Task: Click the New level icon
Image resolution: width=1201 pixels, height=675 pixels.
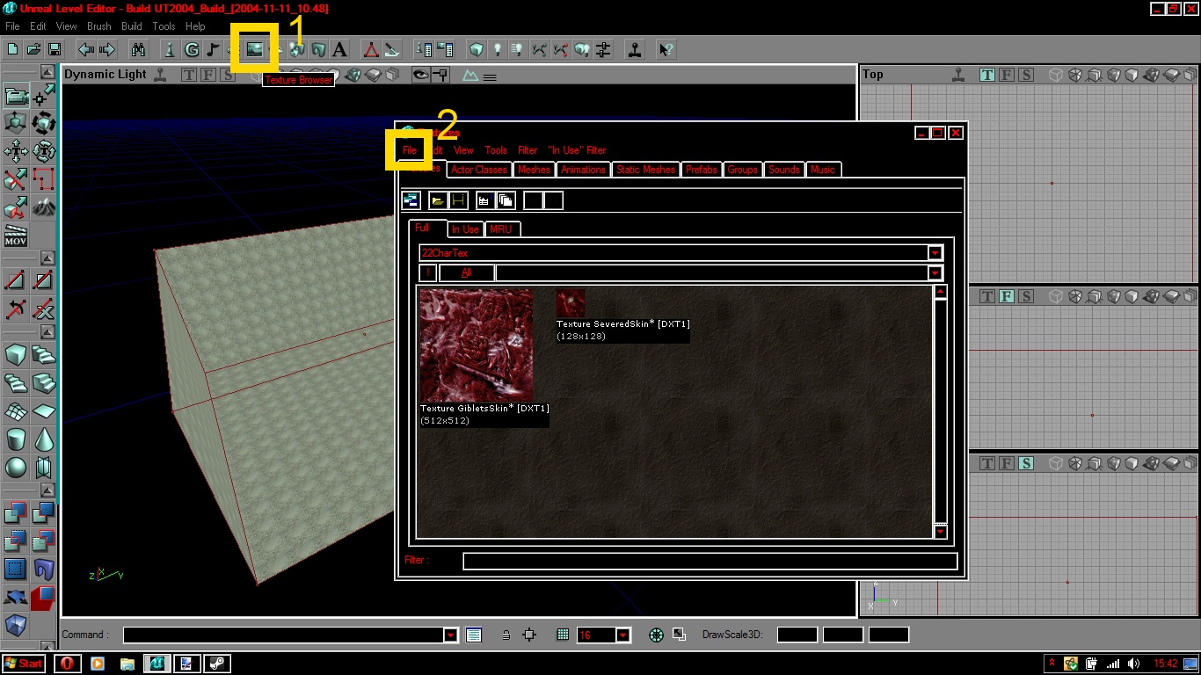Action: 13,49
